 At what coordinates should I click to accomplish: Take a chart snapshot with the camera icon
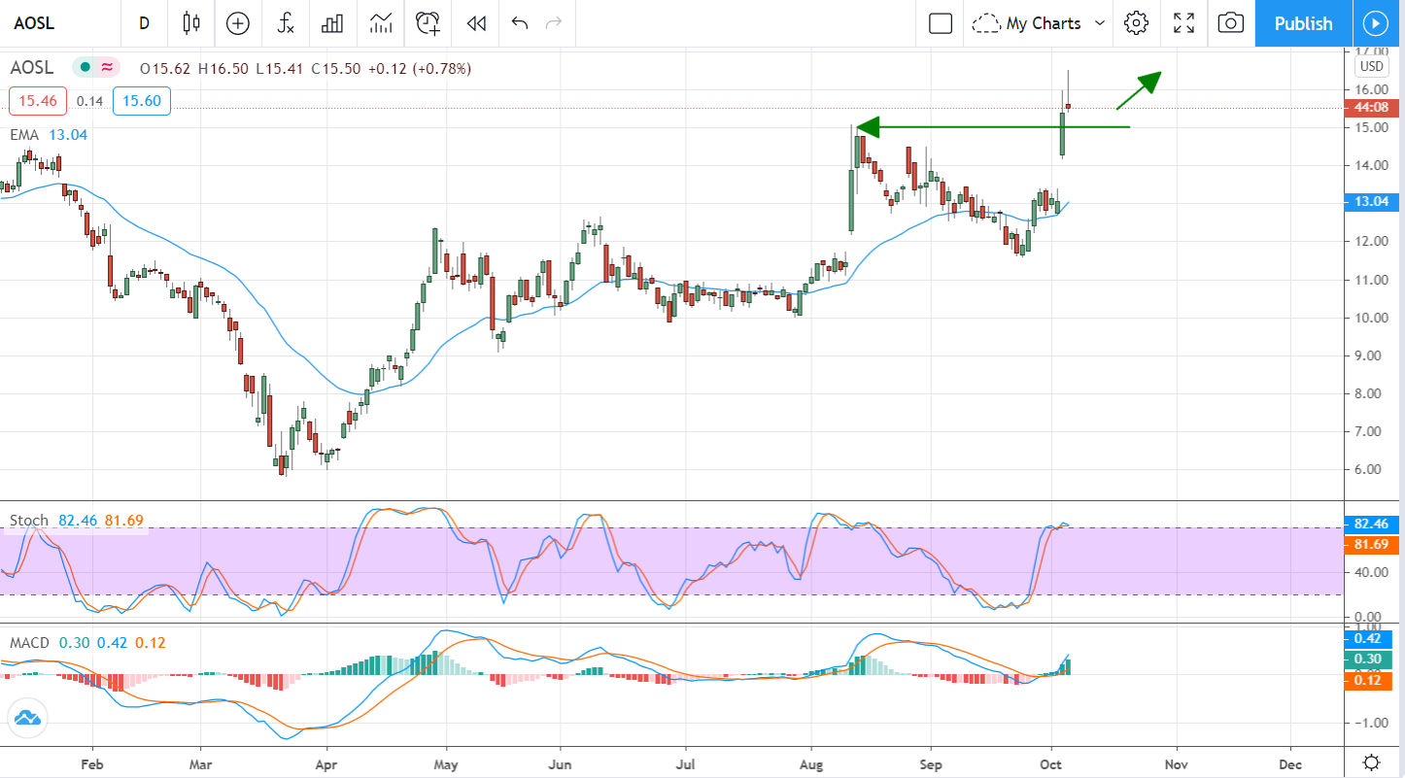coord(1230,23)
